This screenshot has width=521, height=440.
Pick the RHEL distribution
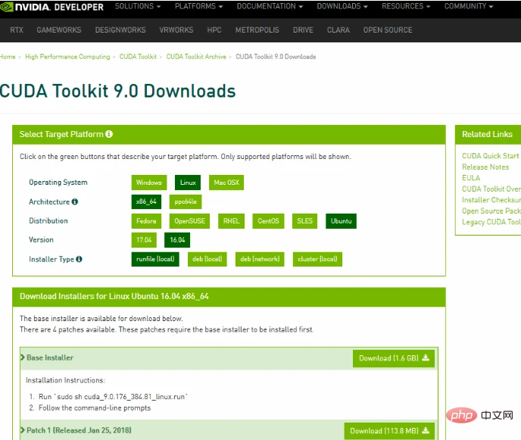[x=231, y=221]
